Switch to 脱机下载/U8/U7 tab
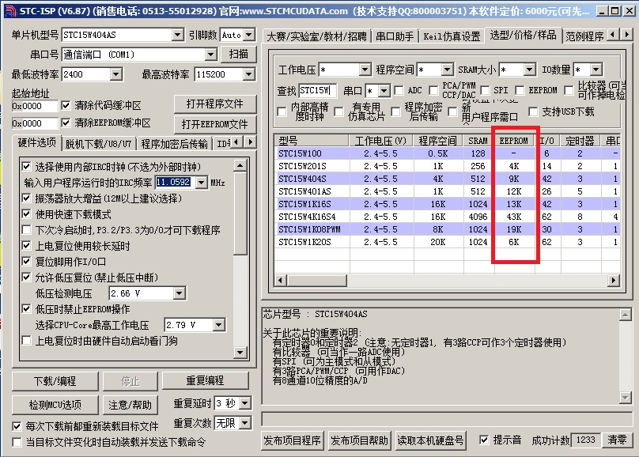639x457 pixels. [x=98, y=144]
